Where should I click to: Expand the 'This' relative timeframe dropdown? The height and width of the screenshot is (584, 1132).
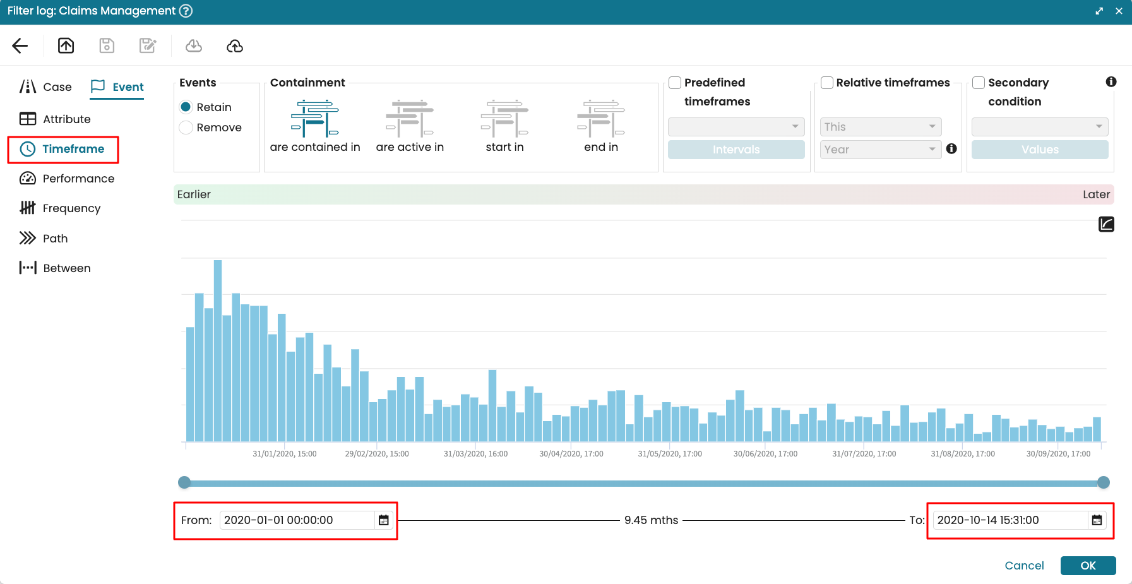tap(881, 127)
